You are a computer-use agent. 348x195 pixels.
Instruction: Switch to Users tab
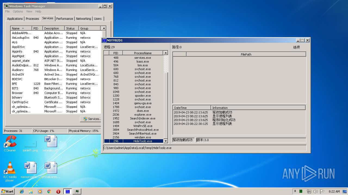click(98, 19)
